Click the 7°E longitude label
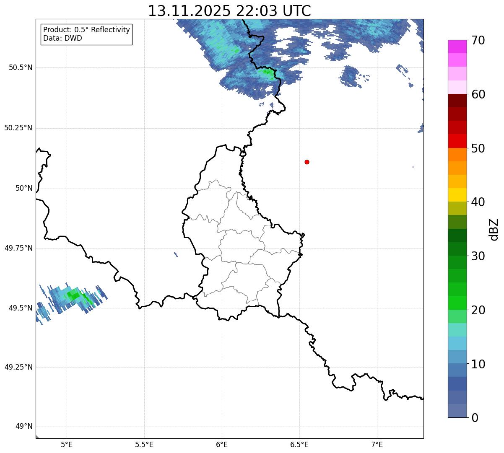 (377, 444)
